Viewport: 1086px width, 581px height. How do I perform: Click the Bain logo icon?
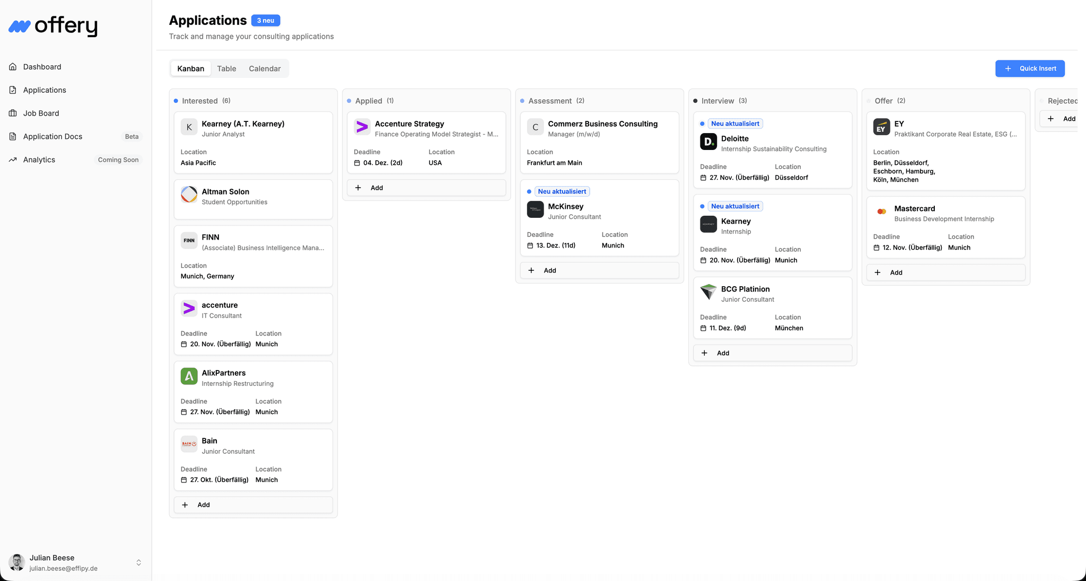(189, 444)
